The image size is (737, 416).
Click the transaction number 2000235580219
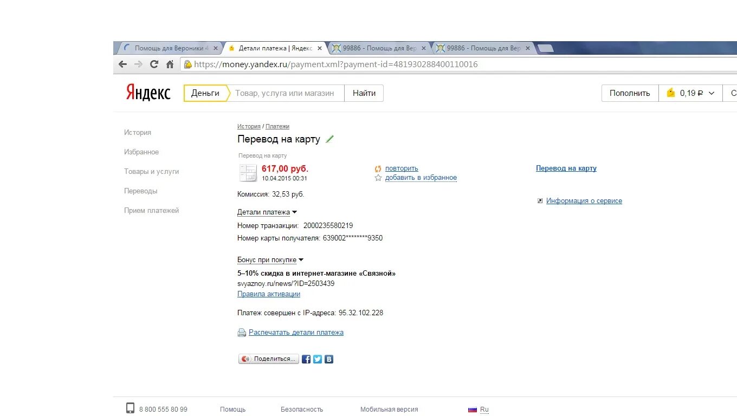(328, 226)
